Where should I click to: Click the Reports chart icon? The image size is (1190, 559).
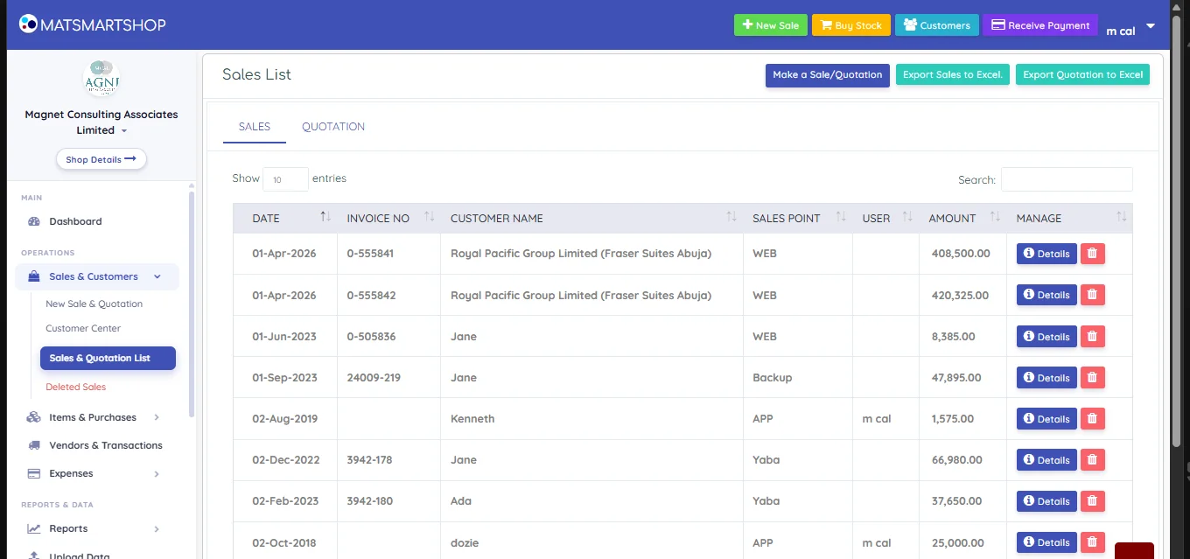pyautogui.click(x=34, y=528)
